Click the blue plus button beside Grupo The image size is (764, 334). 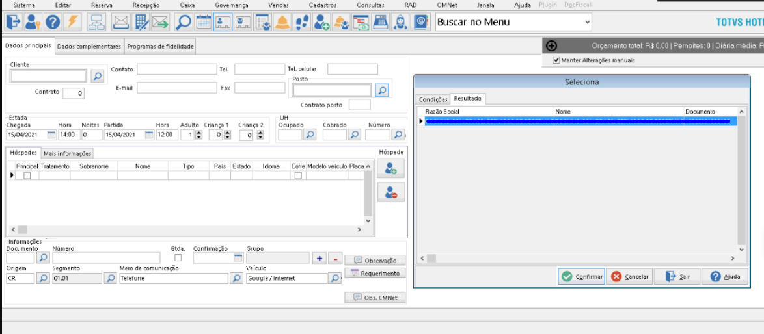coord(319,259)
